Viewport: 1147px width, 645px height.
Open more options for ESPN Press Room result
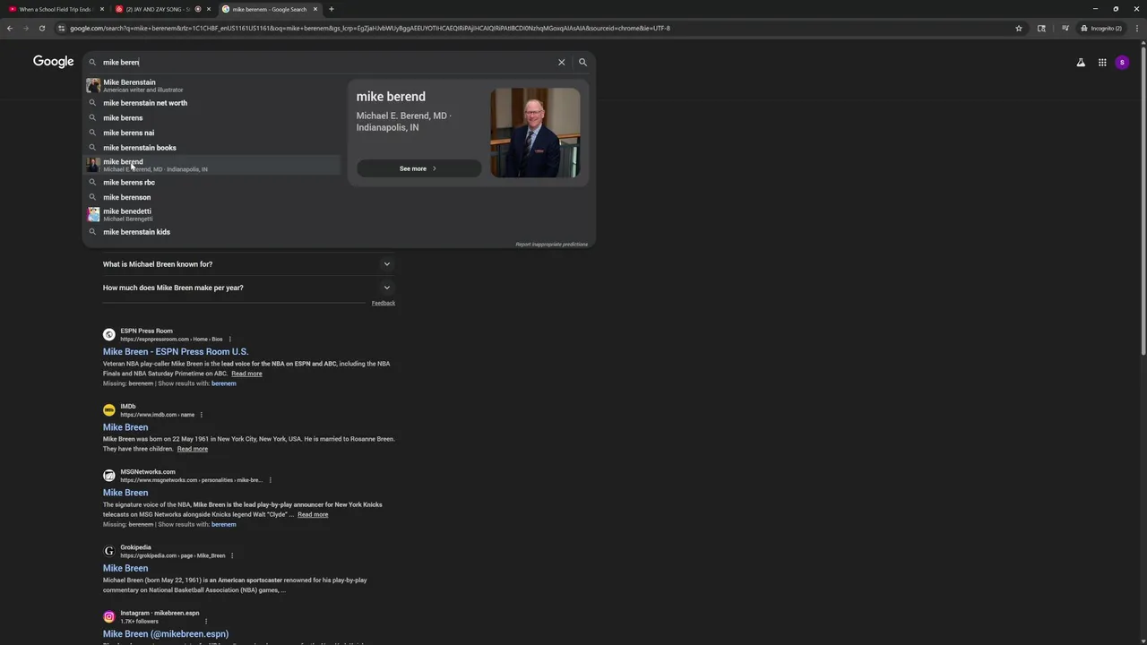coord(230,340)
